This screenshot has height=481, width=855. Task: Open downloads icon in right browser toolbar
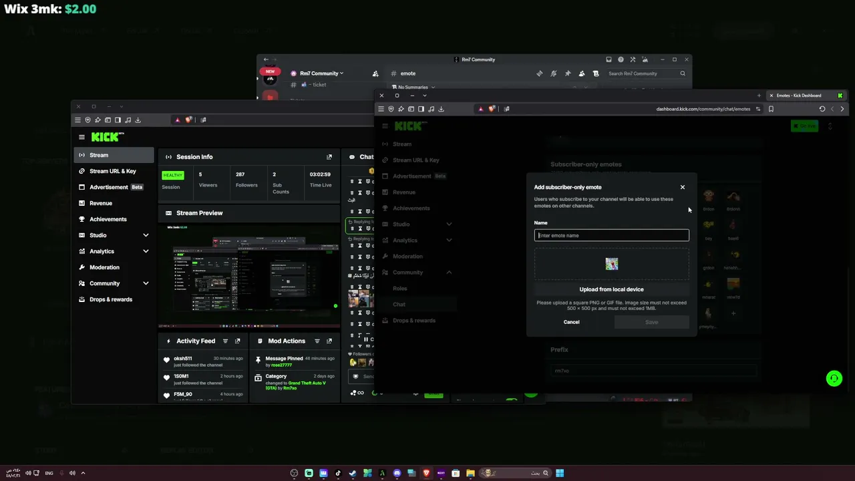pyautogui.click(x=442, y=109)
